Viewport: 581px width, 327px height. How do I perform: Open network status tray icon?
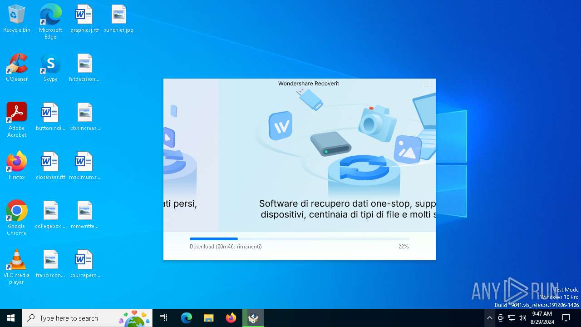(x=512, y=318)
